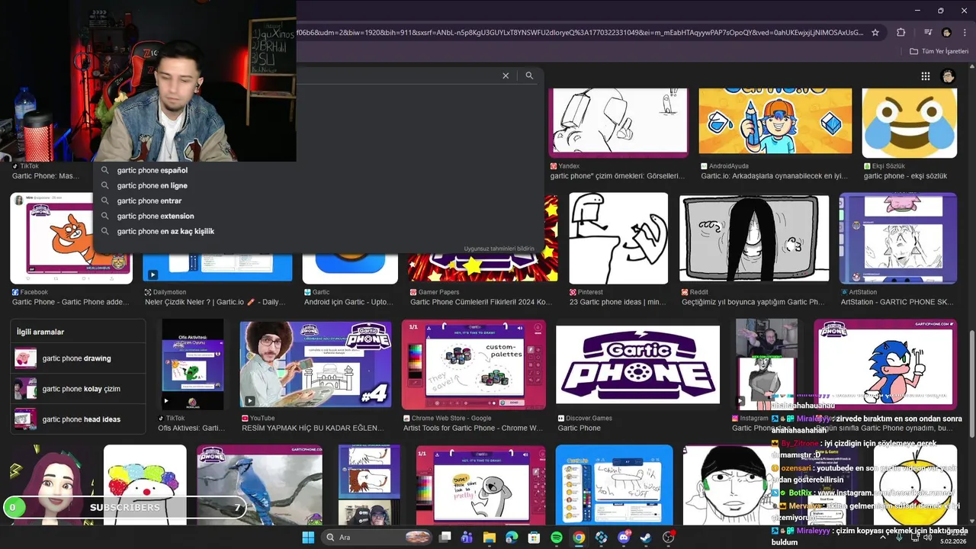The height and width of the screenshot is (549, 976).
Task: Click the taskbar date 5.02.2026
Action: coord(954,541)
